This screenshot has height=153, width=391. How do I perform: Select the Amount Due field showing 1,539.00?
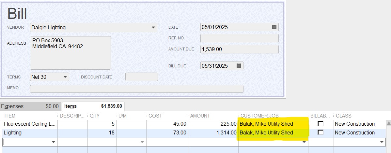tap(239, 49)
